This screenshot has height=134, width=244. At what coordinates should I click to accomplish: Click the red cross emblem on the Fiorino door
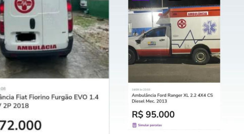point(25,5)
